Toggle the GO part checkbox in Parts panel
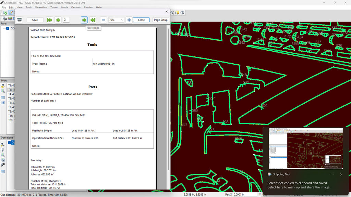Viewport: 351px width, 197px height. 8,28
